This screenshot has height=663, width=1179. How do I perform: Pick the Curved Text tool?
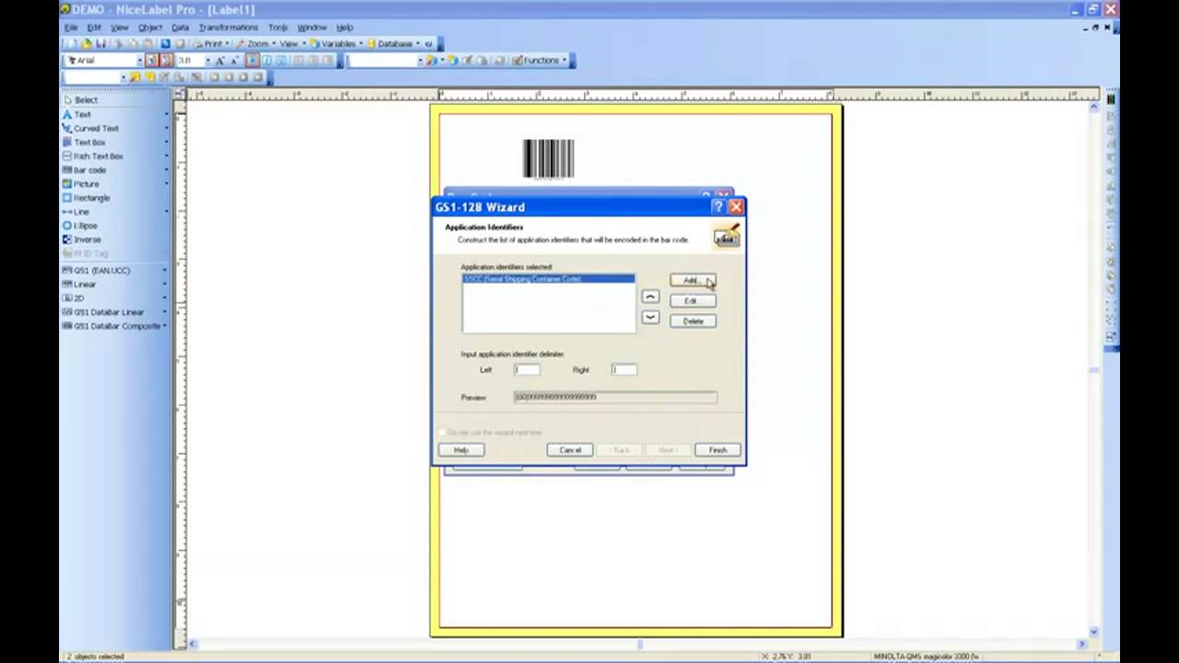click(89, 128)
